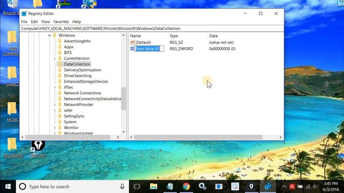Collapse the Windows key in tree
The width and height of the screenshot is (344, 193).
(x=49, y=35)
